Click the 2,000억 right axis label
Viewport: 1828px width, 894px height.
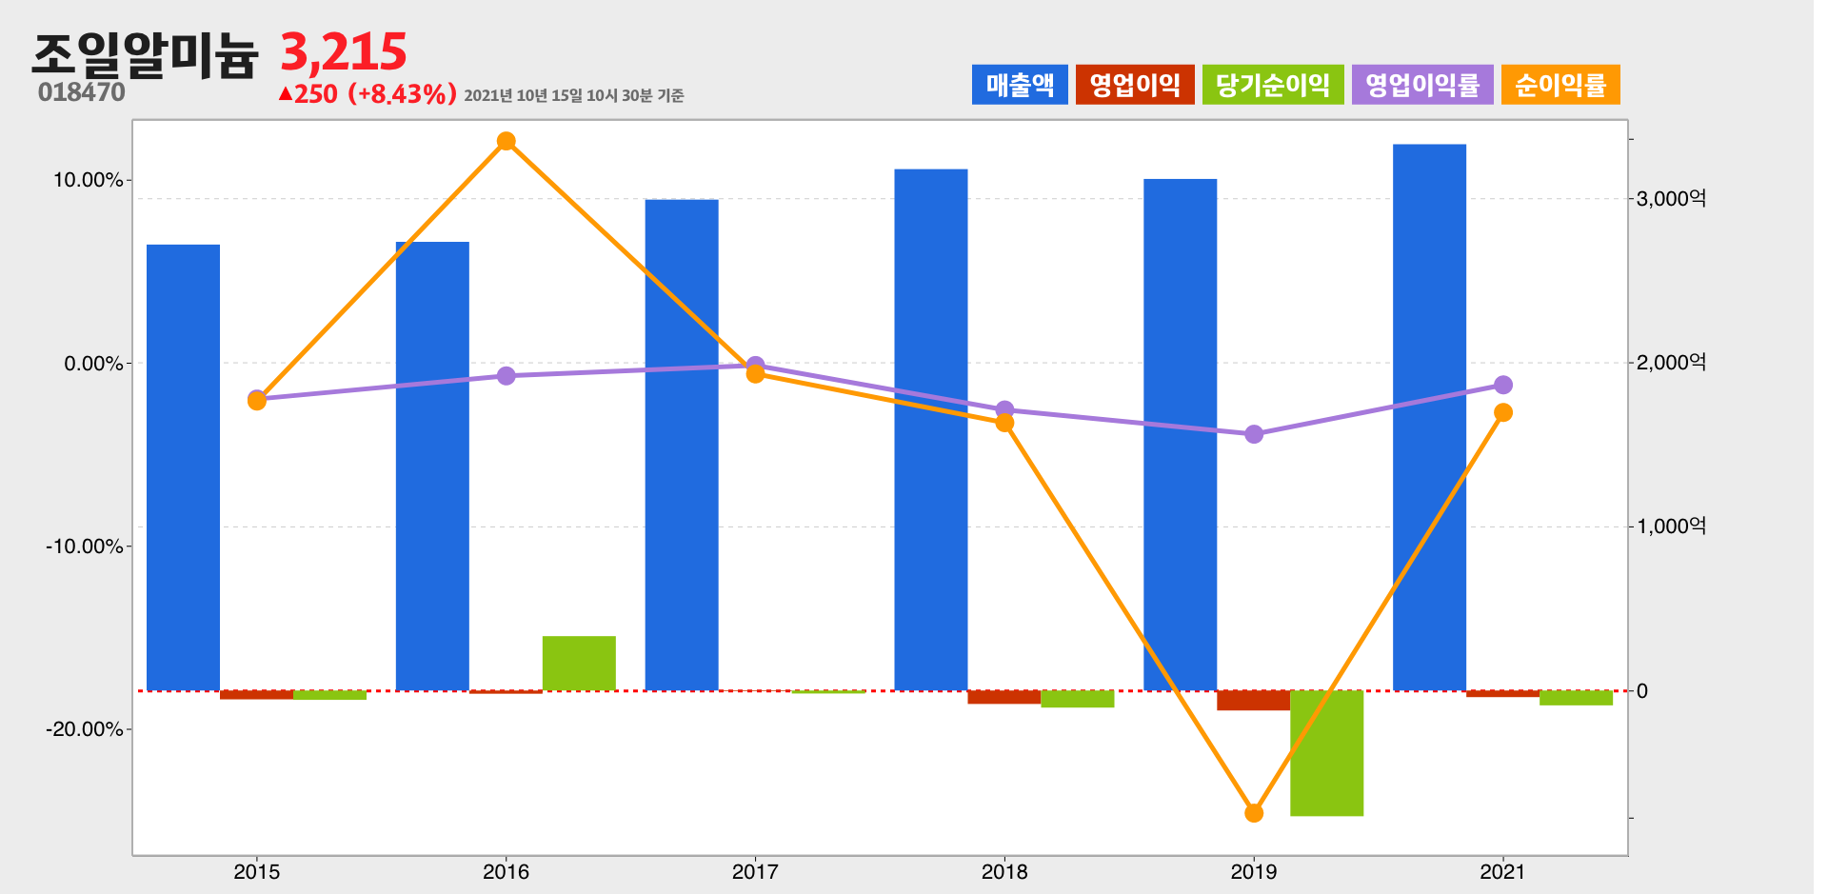pyautogui.click(x=1671, y=362)
